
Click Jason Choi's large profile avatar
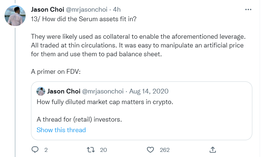coord(15,16)
